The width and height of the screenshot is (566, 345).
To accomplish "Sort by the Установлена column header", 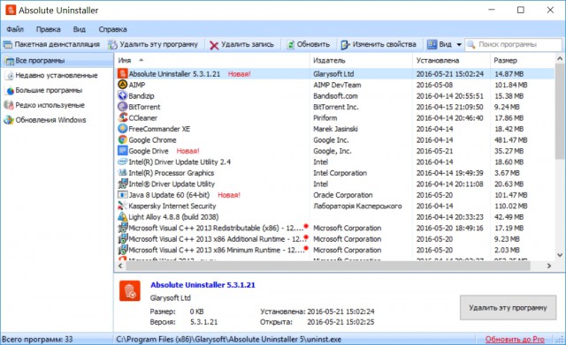I will pos(451,61).
